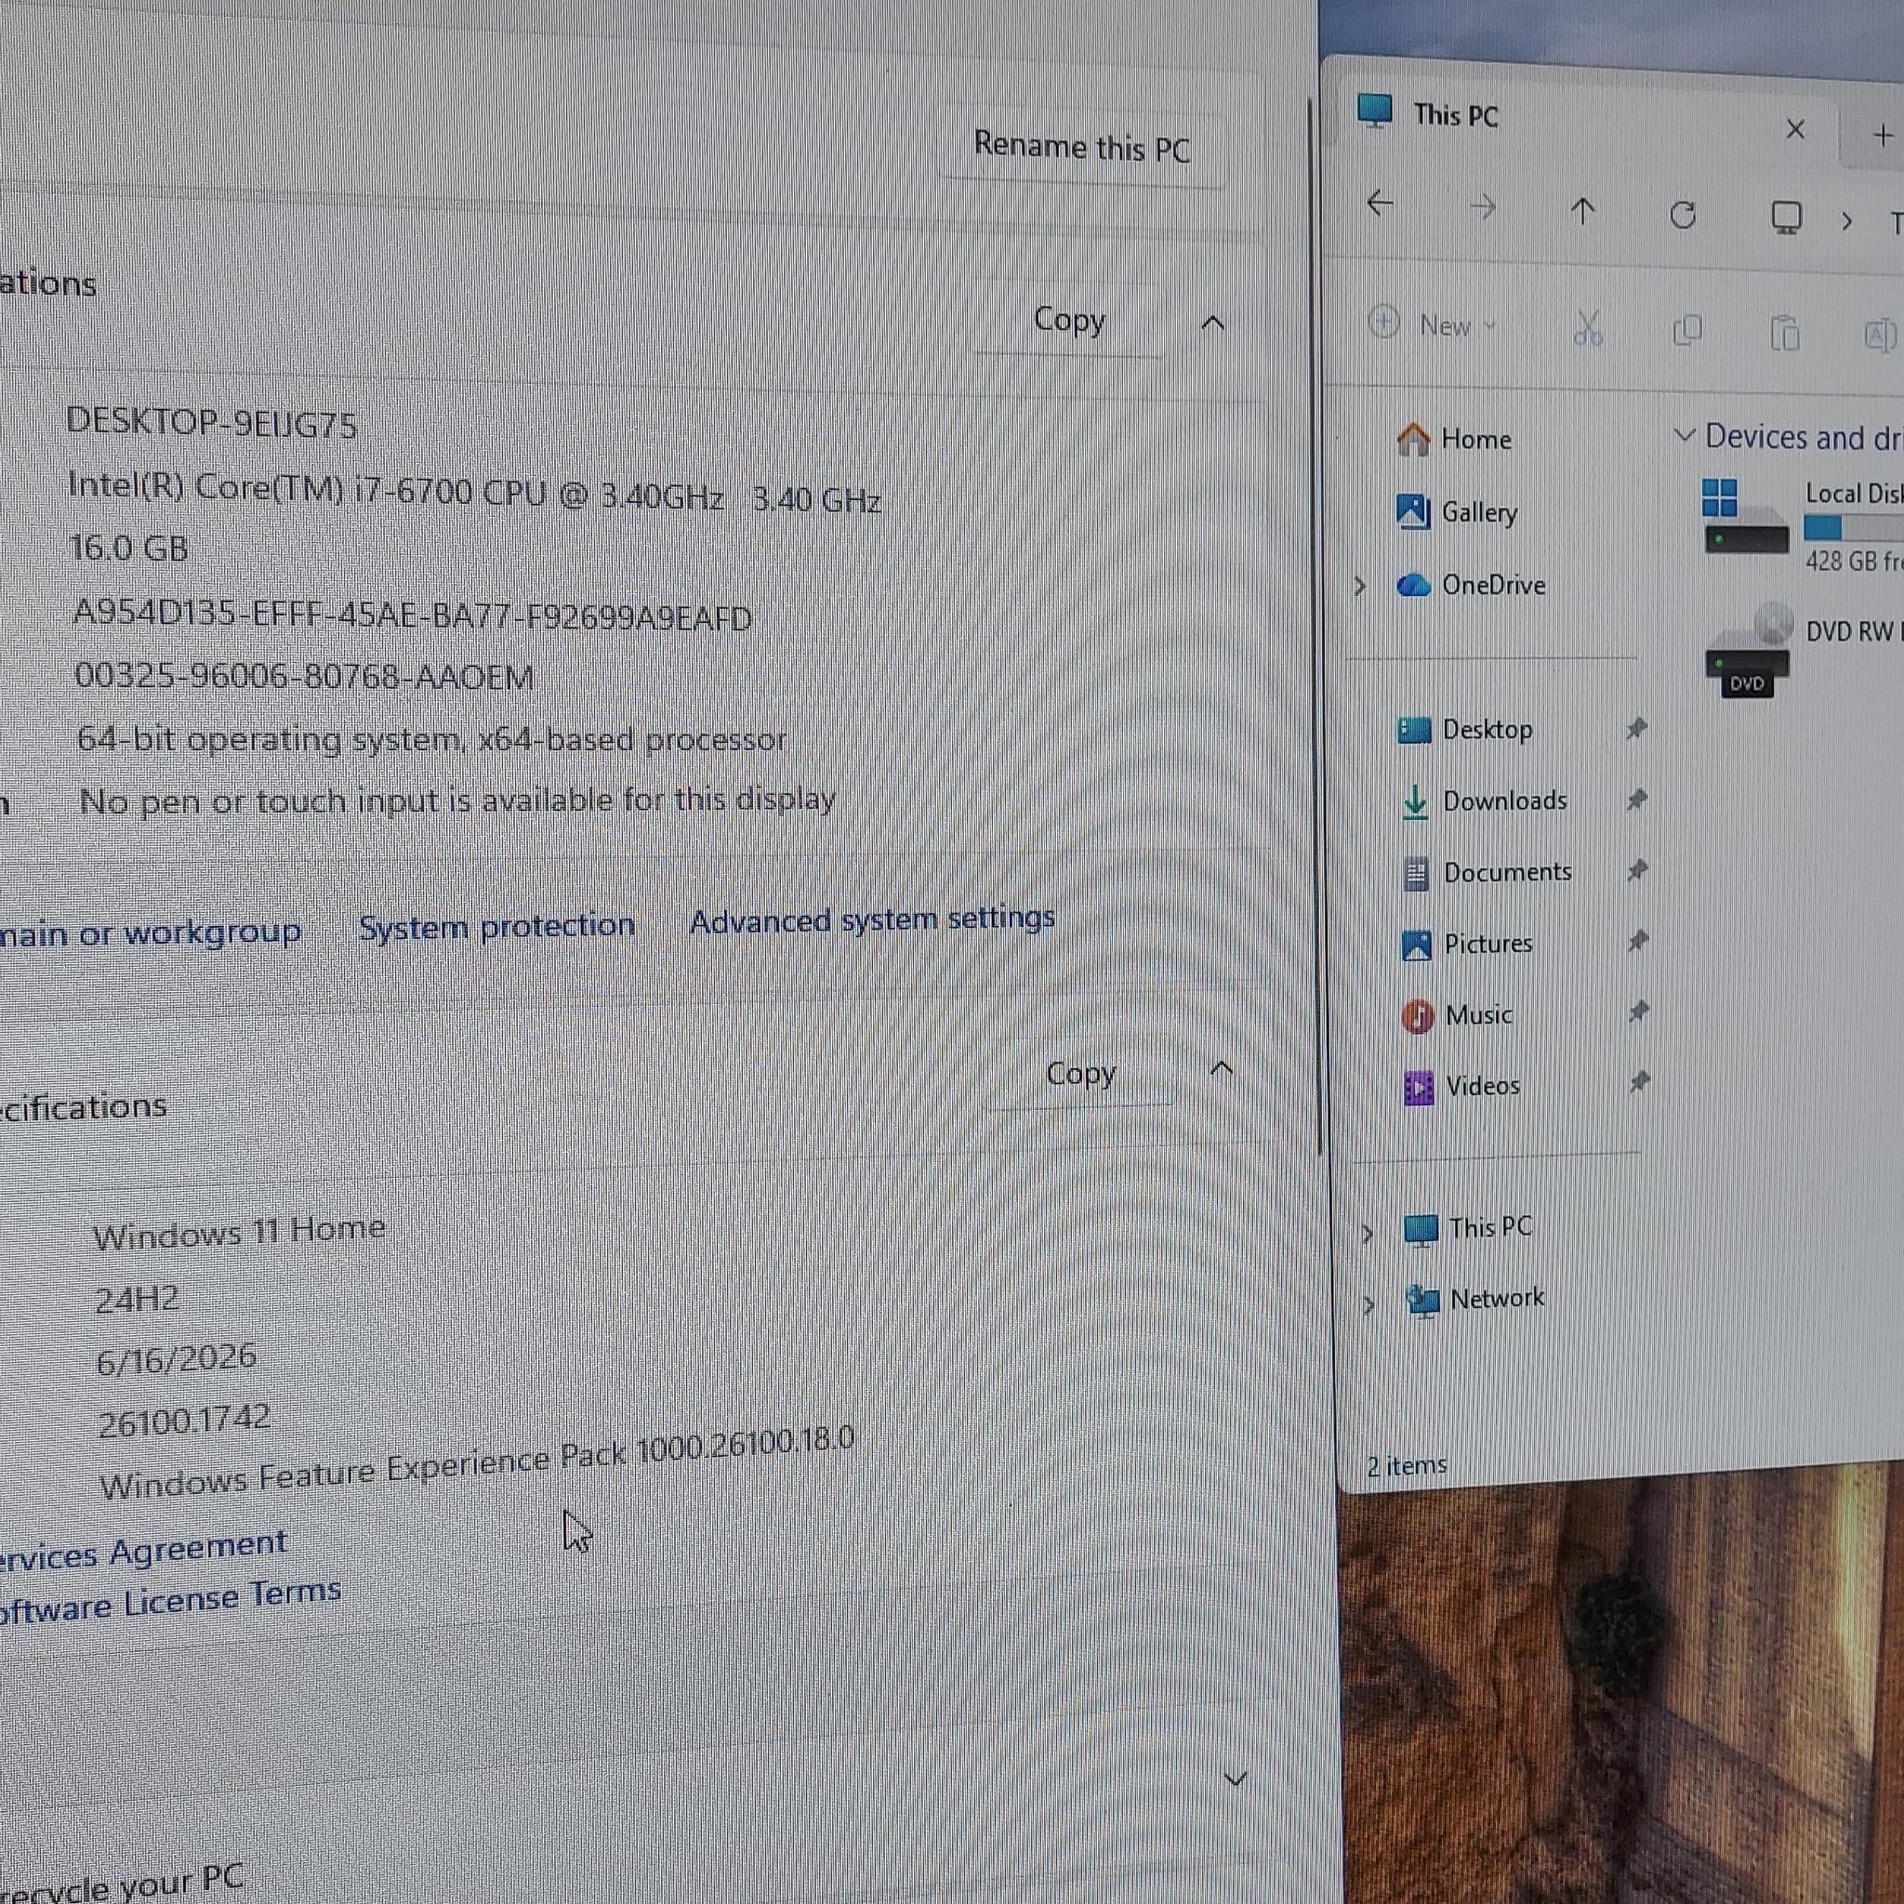Click the pin icon beside Pictures
1904x1904 pixels.
tap(1638, 941)
